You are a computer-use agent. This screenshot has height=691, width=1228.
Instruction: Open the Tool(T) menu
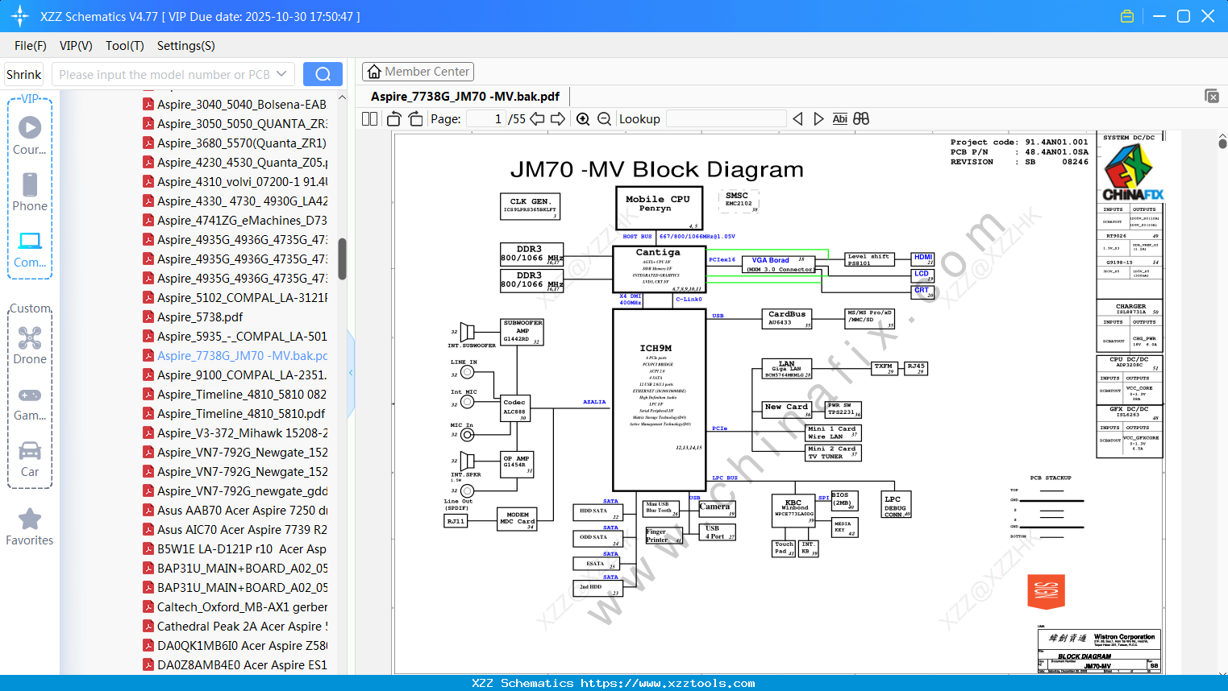pos(125,46)
